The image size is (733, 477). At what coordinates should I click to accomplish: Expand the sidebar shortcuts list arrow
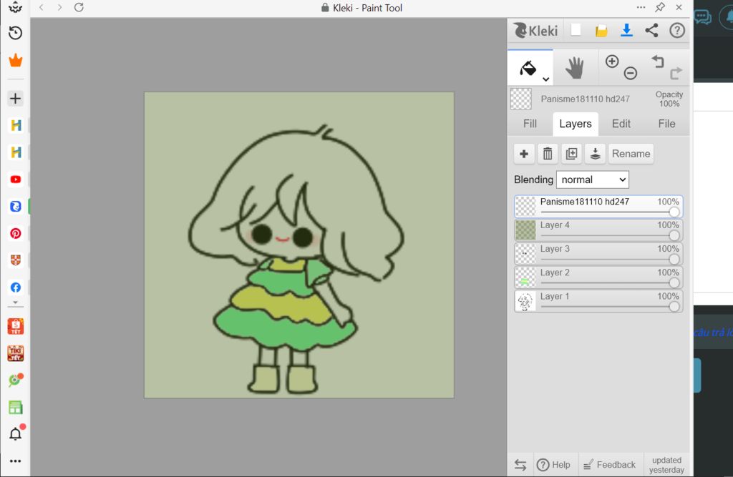pyautogui.click(x=16, y=303)
